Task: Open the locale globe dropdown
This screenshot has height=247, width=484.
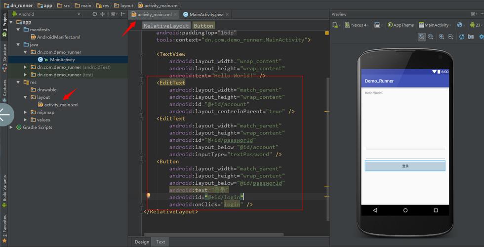Action: click(461, 25)
